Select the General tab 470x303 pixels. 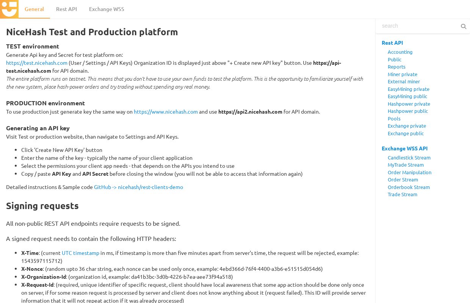click(x=34, y=9)
